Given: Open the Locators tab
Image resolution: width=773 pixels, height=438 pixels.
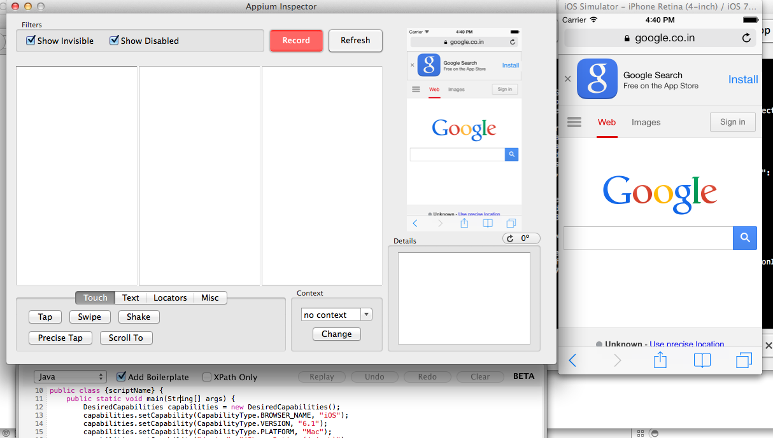Looking at the screenshot, I should click(170, 298).
